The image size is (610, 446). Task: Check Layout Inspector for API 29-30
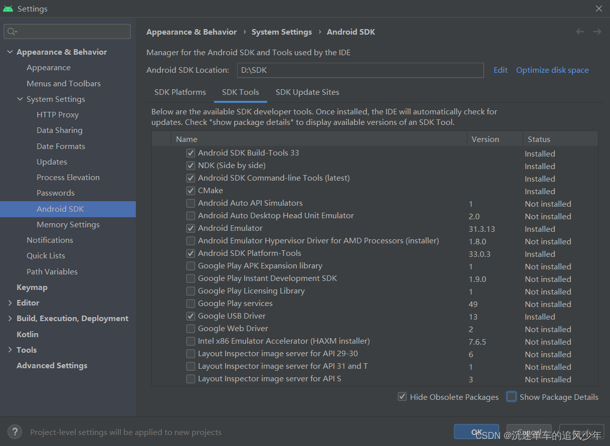[x=190, y=354]
